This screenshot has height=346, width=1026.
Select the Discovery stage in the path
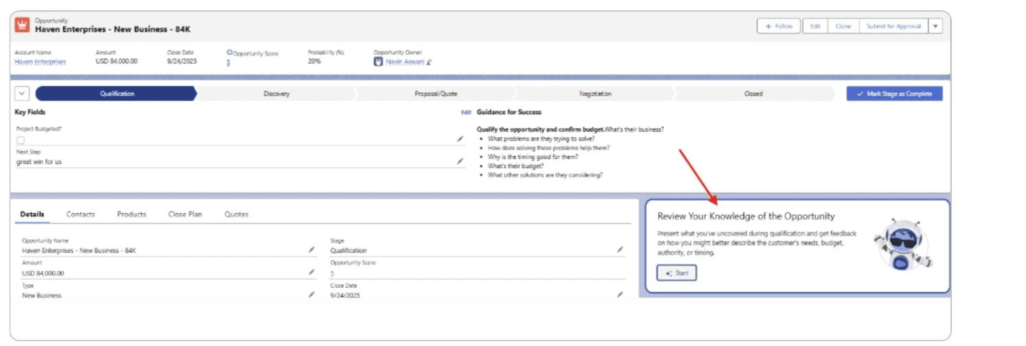tap(276, 94)
